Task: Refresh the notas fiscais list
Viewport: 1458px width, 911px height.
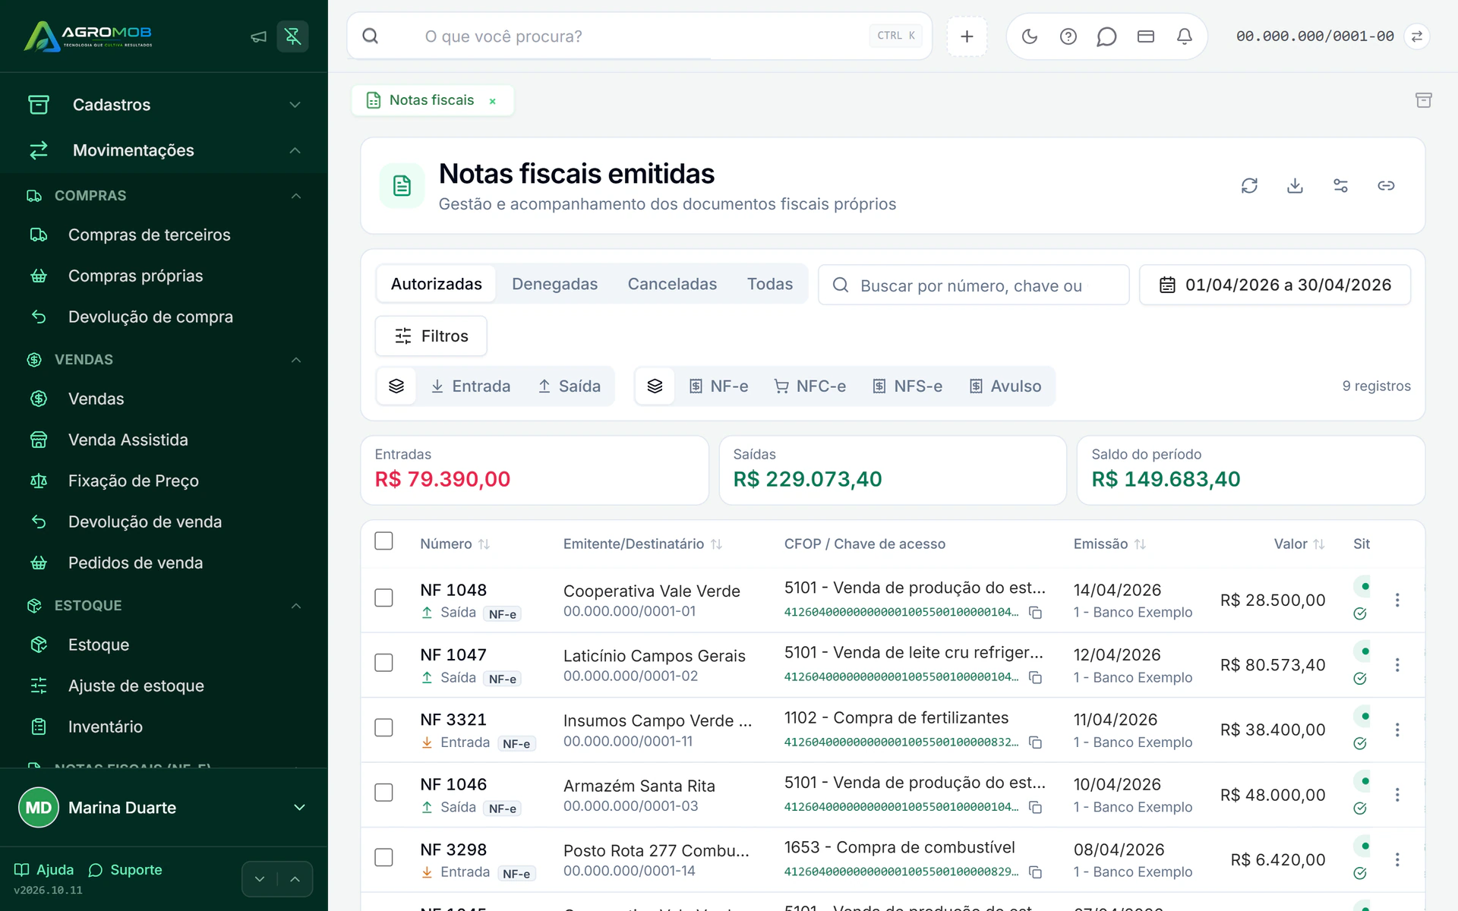Action: point(1250,185)
